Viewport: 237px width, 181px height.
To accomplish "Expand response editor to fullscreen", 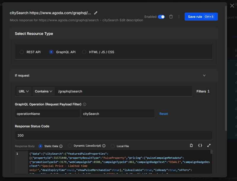I will 209,145.
